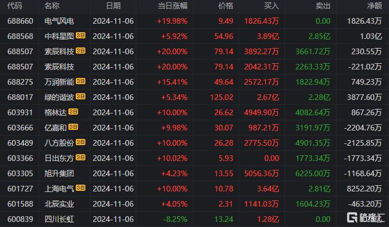Viewport: 389px width, 227px height.
Task: Sort by the 当日涨幅 column header
Action: coord(172,6)
